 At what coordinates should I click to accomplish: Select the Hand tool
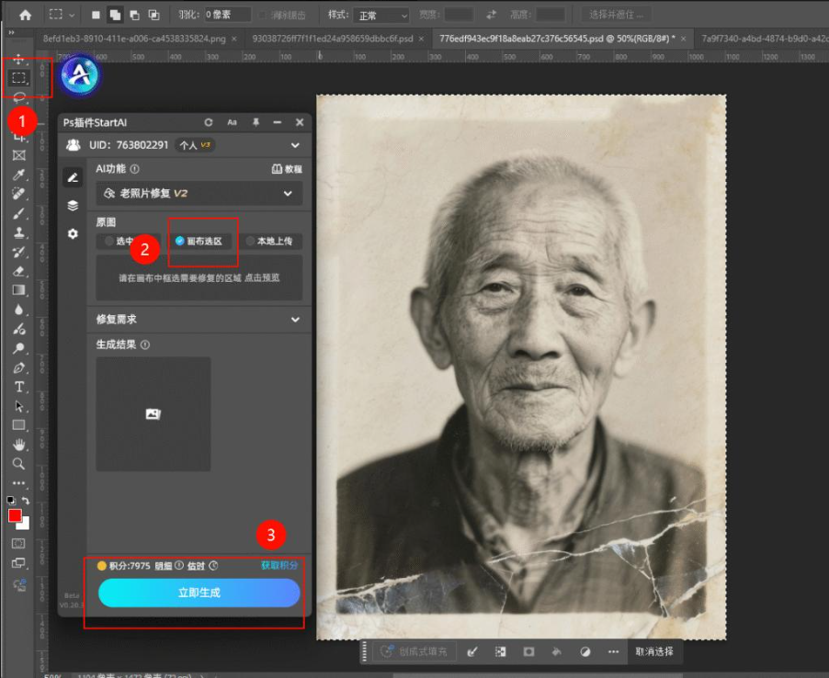coord(17,445)
